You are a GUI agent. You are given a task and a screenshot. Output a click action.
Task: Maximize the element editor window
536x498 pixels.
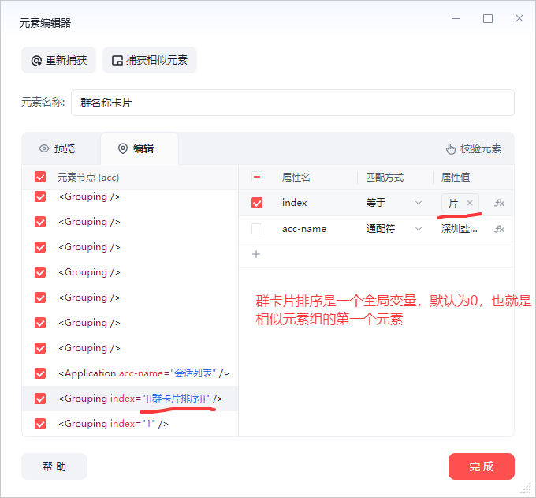pos(488,19)
